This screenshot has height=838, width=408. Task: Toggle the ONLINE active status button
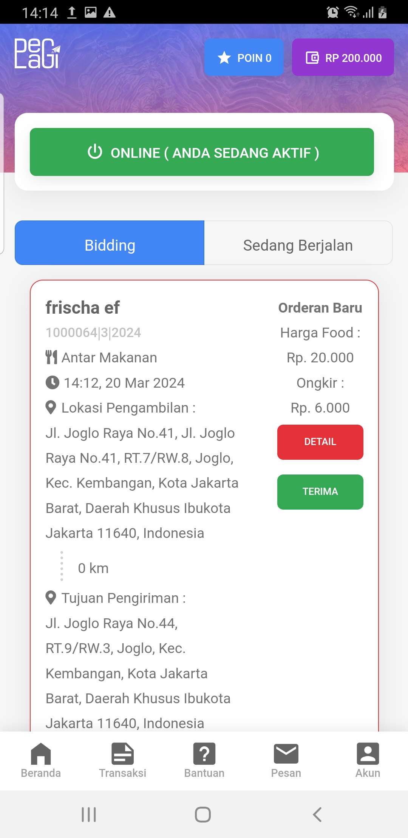click(x=202, y=152)
